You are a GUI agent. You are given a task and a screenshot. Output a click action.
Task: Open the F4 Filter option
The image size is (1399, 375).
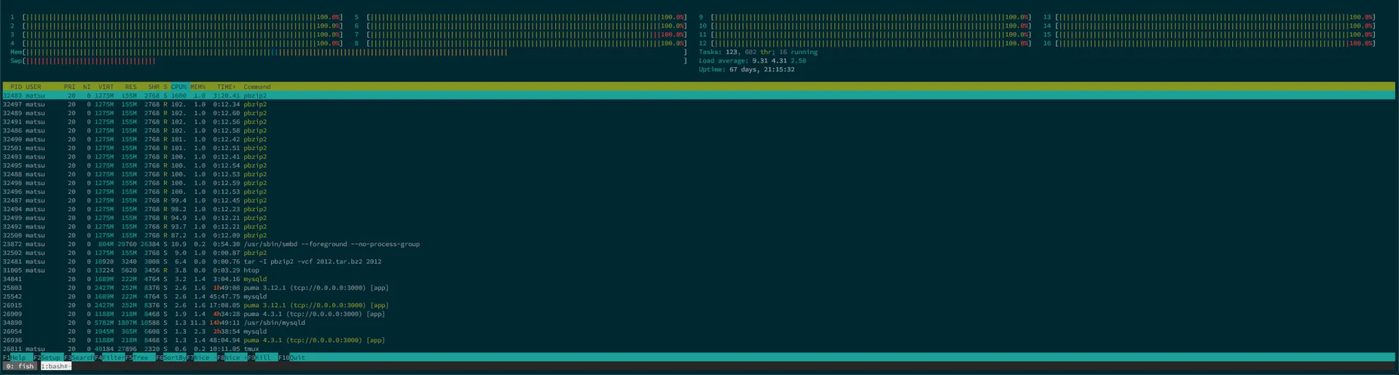110,358
